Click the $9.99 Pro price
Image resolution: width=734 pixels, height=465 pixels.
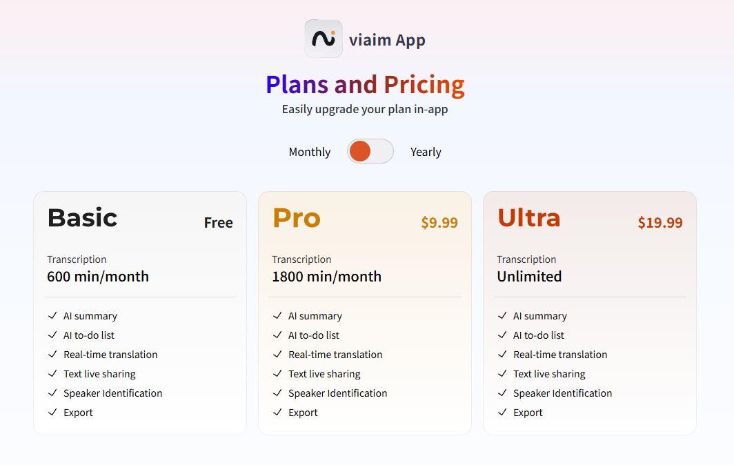coord(439,222)
